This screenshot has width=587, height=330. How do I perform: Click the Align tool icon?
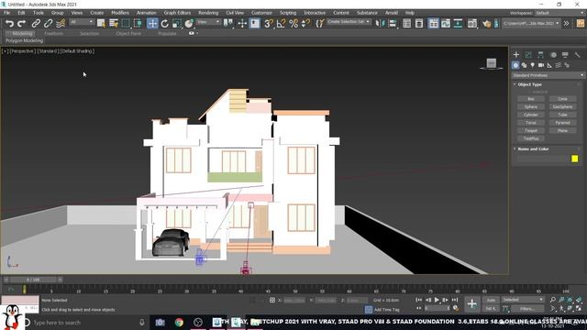(393, 24)
